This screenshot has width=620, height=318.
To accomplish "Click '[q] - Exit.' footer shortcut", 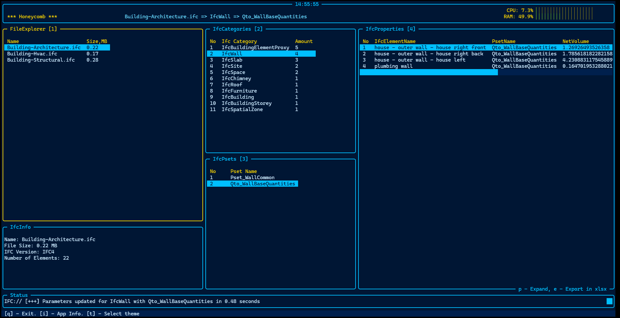I will [20, 314].
